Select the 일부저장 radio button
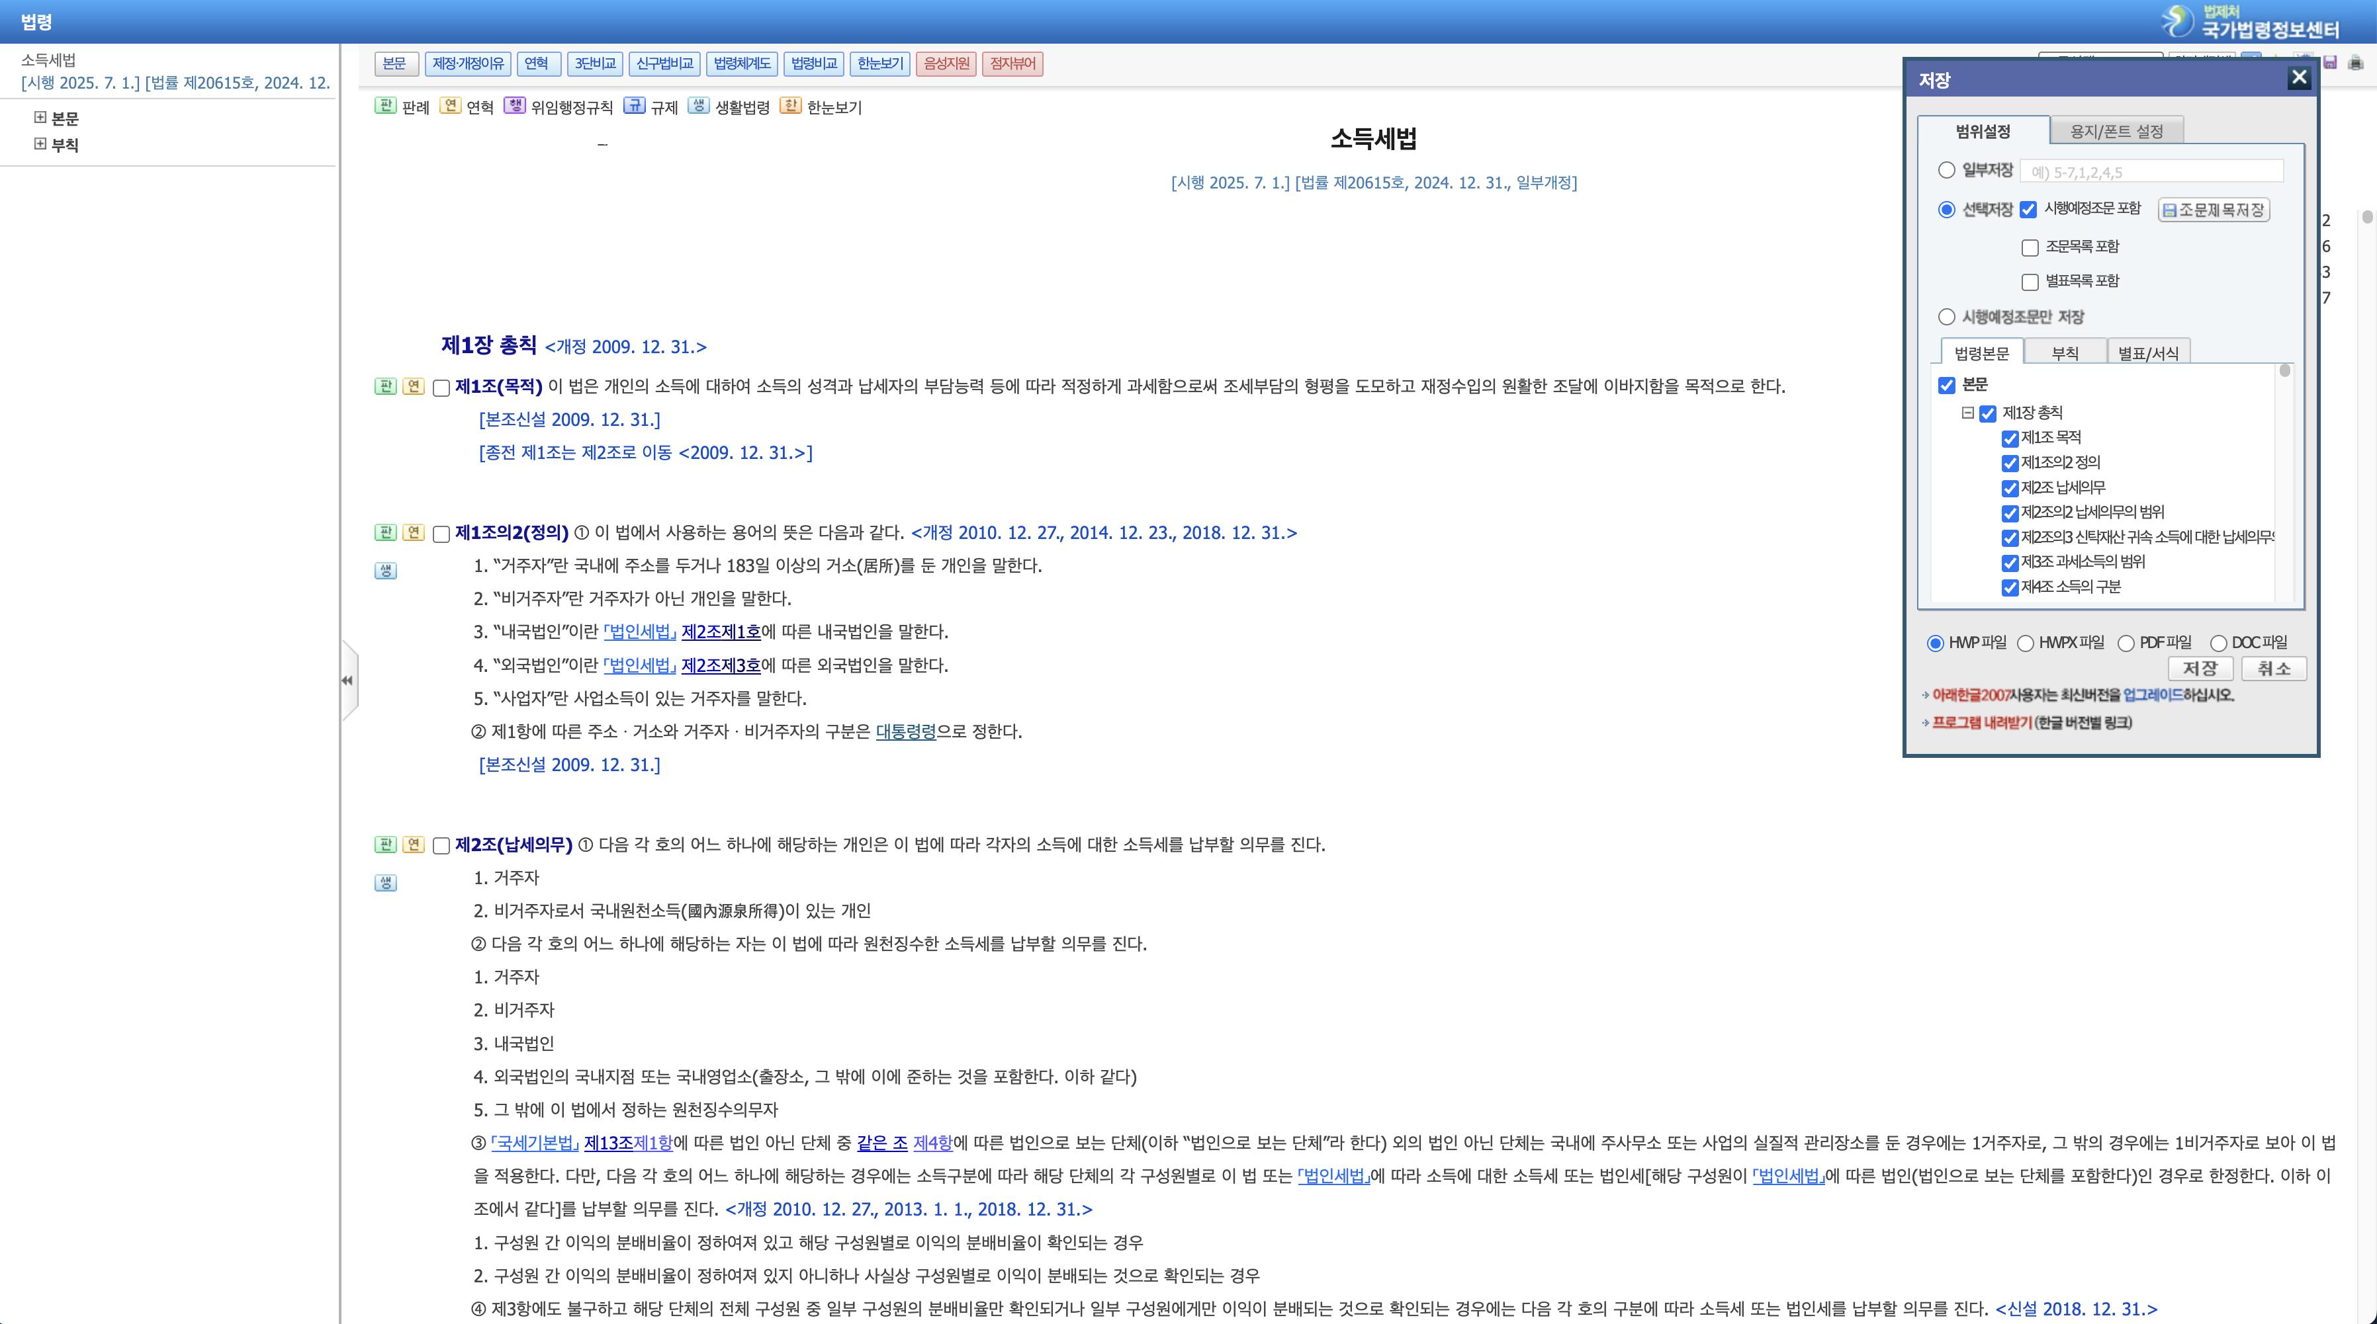The image size is (2377, 1324). point(1947,171)
